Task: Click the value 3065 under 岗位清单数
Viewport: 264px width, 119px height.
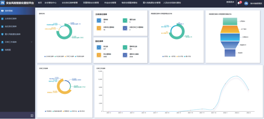Action: (x=105, y=57)
